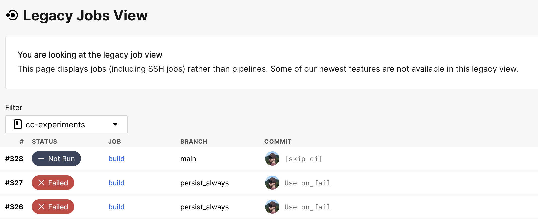Click the X icon on job #326 badge

point(41,207)
